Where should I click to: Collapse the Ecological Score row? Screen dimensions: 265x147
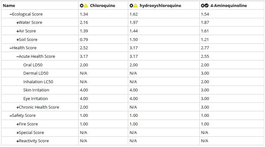pyautogui.click(x=11, y=14)
